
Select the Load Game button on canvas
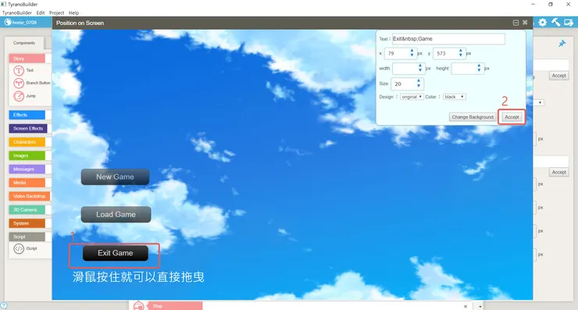click(116, 215)
